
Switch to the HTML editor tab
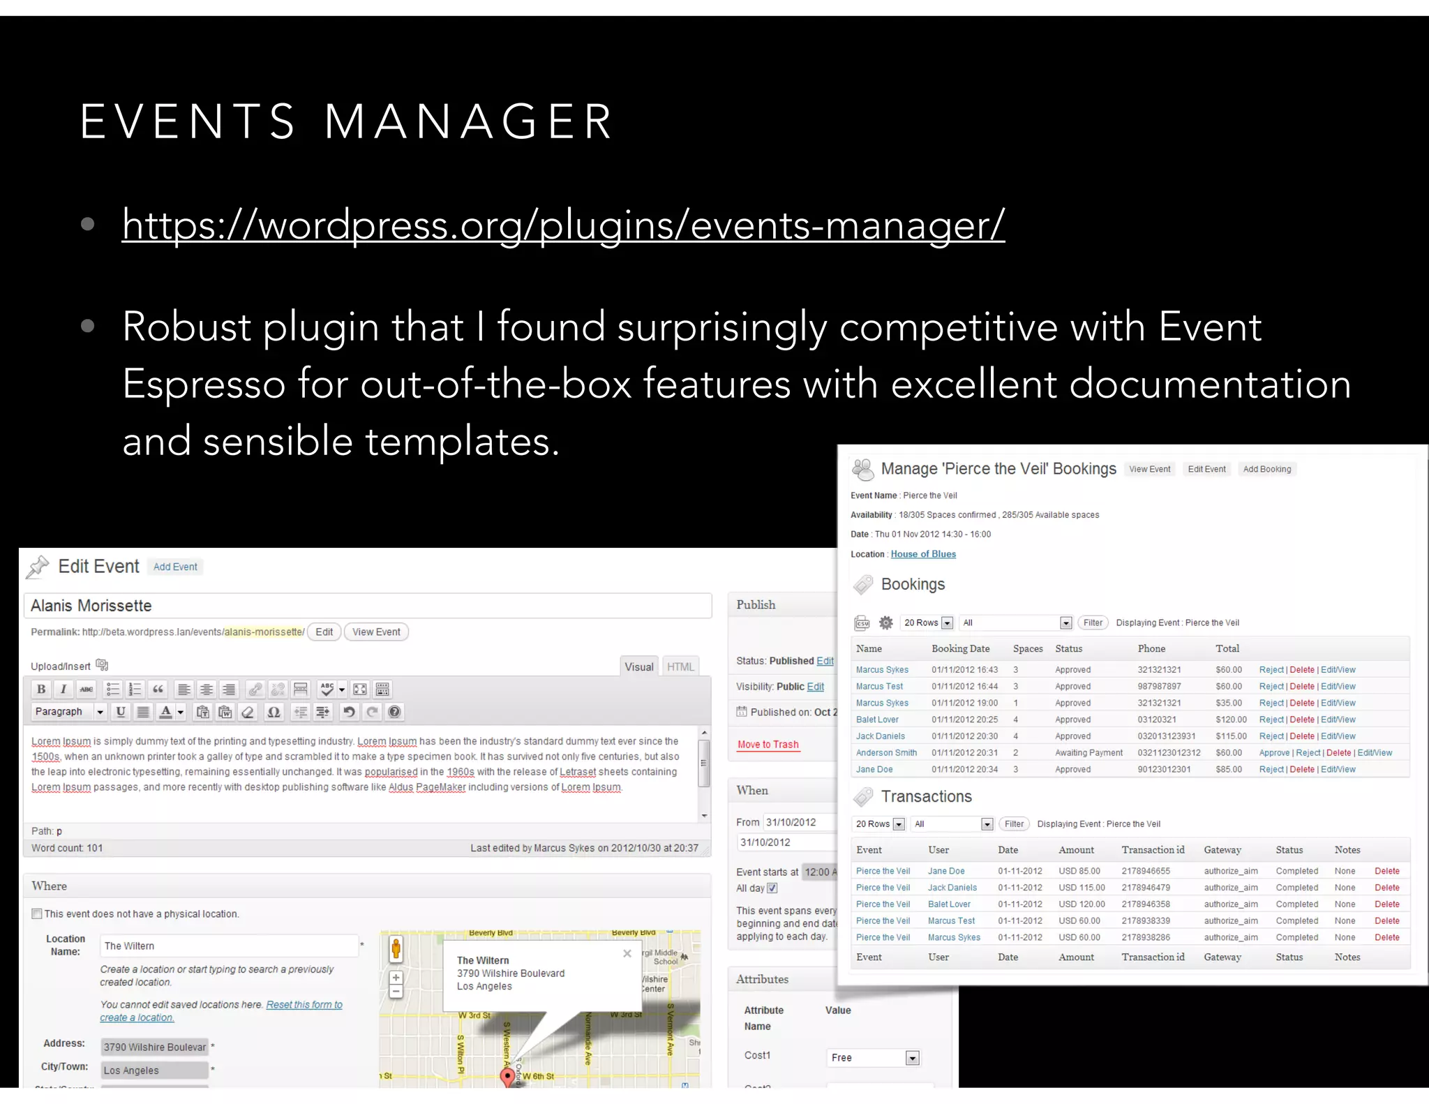pyautogui.click(x=680, y=666)
